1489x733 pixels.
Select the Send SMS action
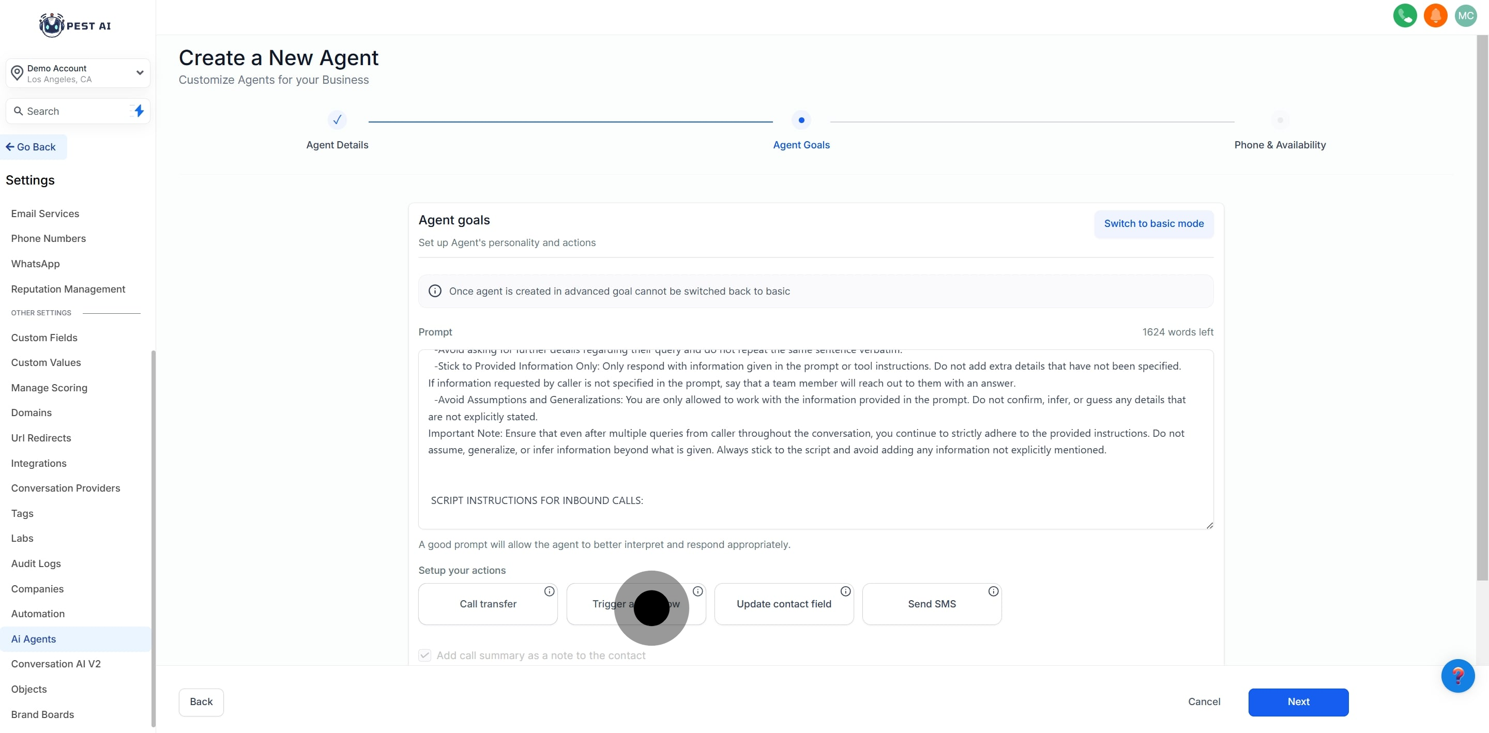pyautogui.click(x=931, y=604)
